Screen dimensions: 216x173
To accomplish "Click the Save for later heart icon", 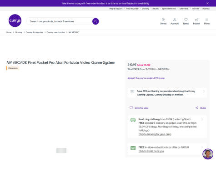I will click(x=131, y=108).
